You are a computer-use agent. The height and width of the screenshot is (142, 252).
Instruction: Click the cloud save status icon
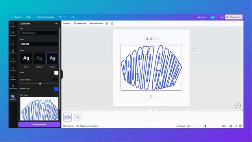[73, 17]
